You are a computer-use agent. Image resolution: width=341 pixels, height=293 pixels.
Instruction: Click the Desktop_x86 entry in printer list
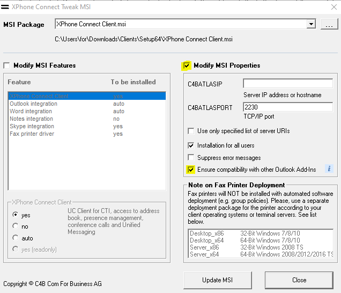click(x=207, y=233)
